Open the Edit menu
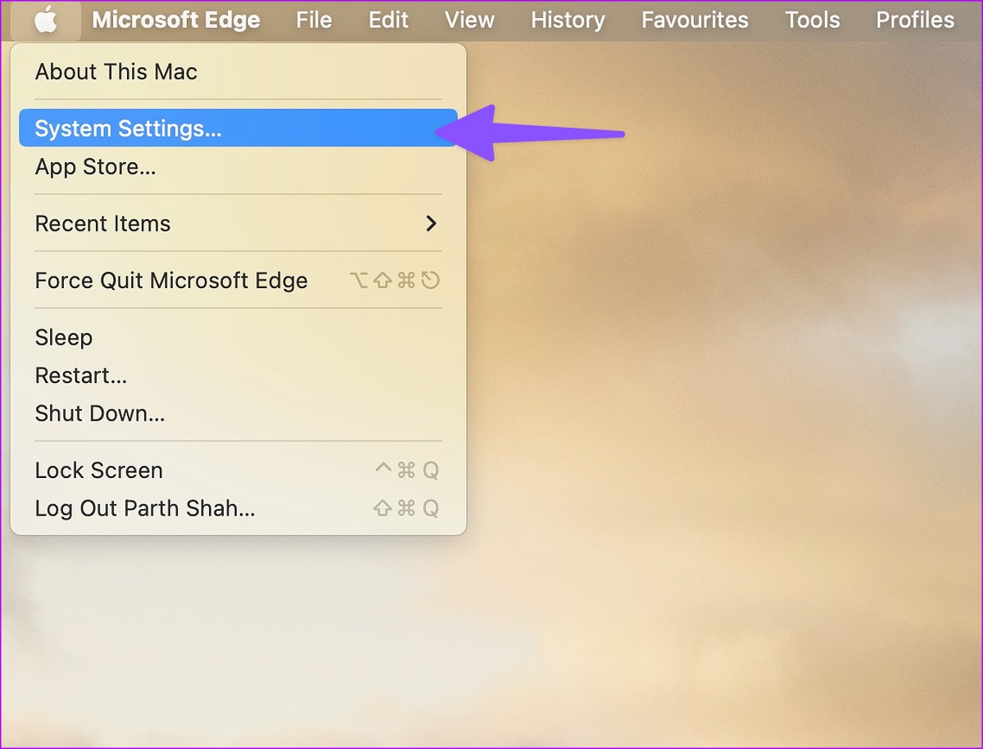This screenshot has height=749, width=983. coord(388,20)
